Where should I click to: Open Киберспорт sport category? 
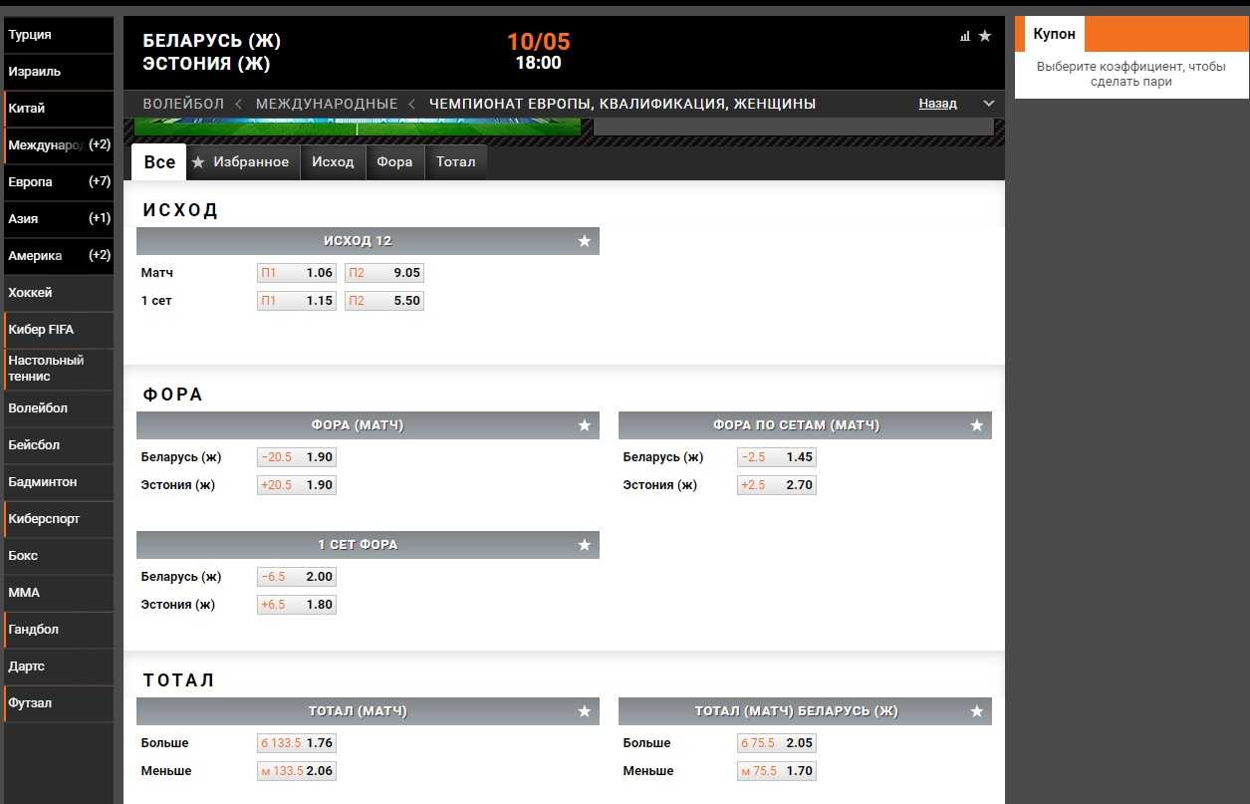pyautogui.click(x=59, y=519)
